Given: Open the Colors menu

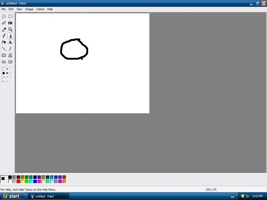Looking at the screenshot, I should tap(40, 9).
